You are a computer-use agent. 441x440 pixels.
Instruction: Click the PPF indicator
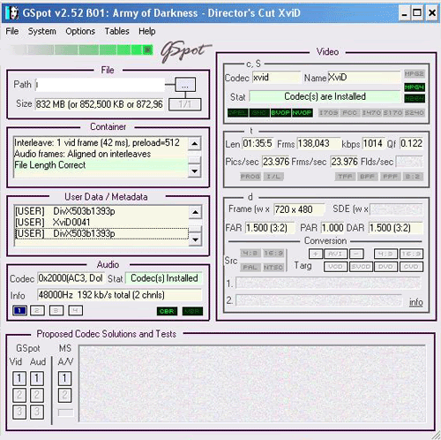click(x=390, y=177)
